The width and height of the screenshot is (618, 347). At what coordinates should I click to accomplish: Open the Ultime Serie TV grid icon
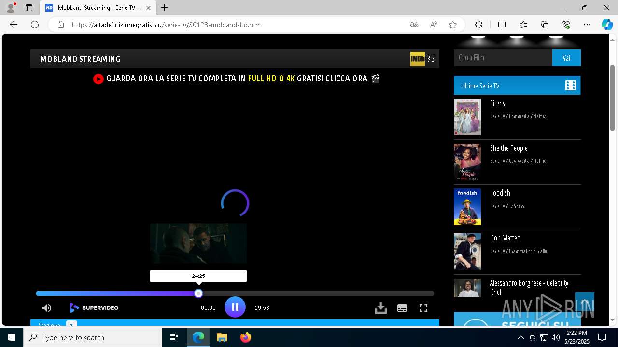(571, 85)
